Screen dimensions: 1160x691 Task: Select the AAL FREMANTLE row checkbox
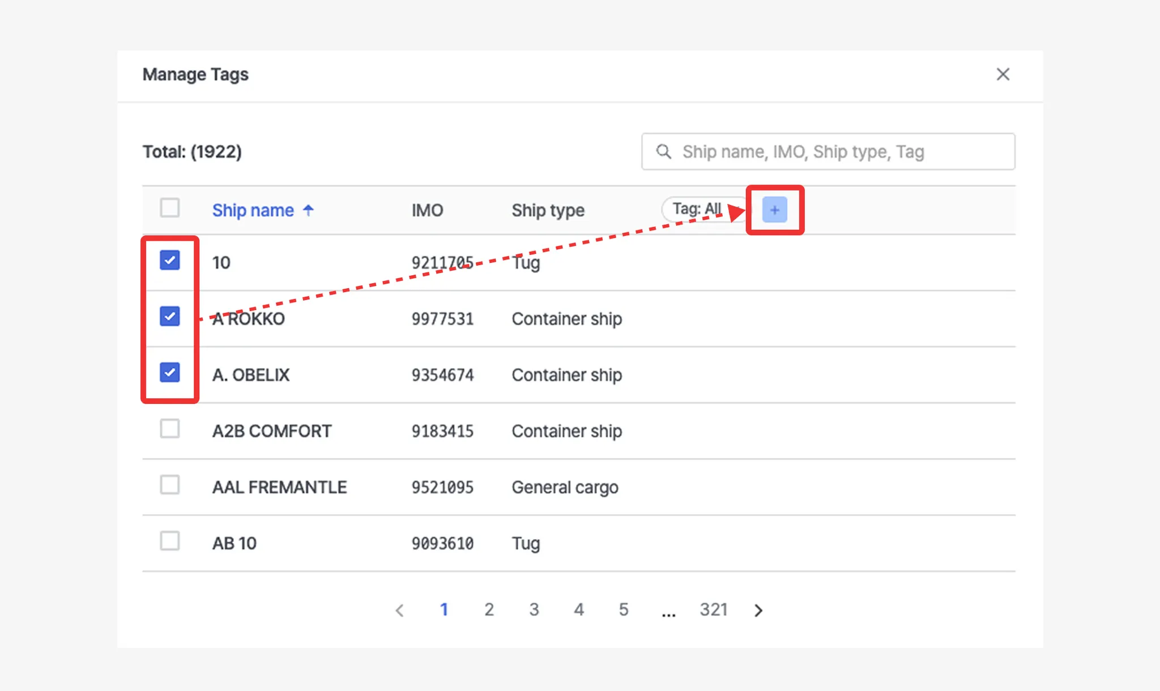click(170, 485)
